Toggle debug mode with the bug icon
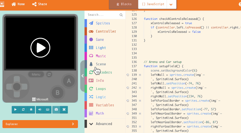Screen dimensions: 241x133 [x=31, y=110]
